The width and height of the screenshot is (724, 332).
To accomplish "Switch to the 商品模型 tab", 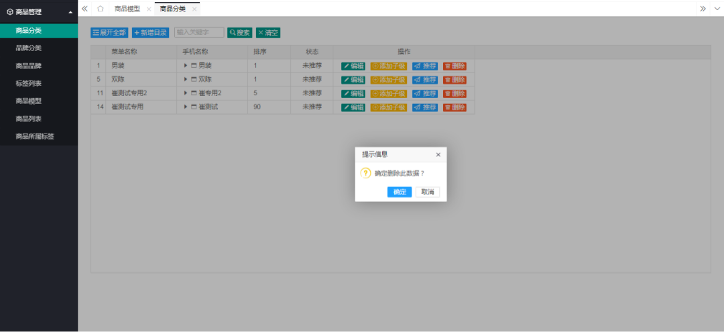I will 127,9.
